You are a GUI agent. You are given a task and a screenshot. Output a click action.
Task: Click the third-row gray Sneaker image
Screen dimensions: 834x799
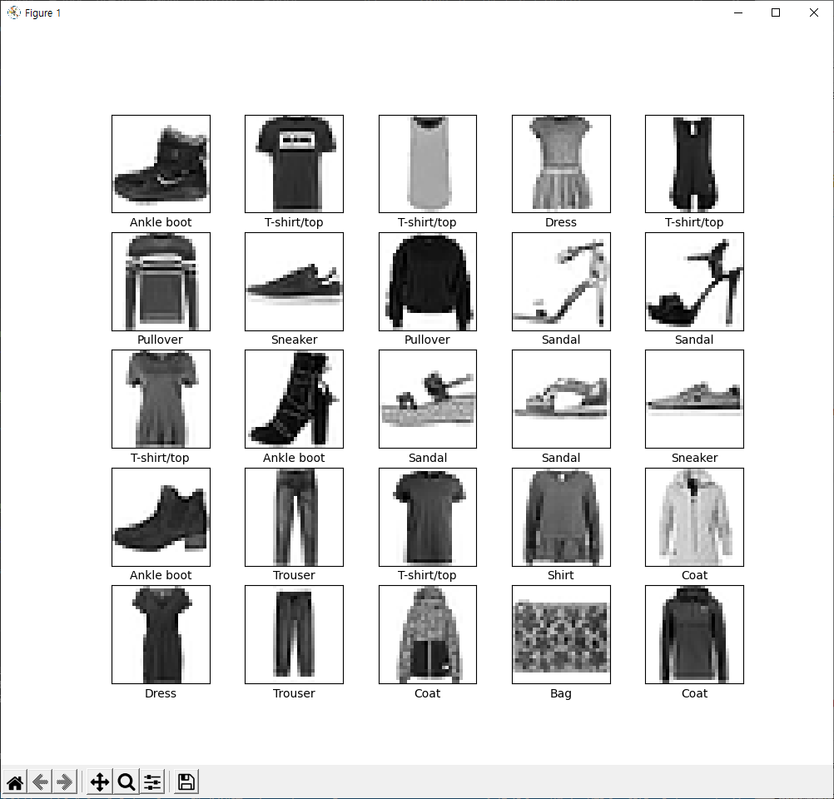(694, 399)
